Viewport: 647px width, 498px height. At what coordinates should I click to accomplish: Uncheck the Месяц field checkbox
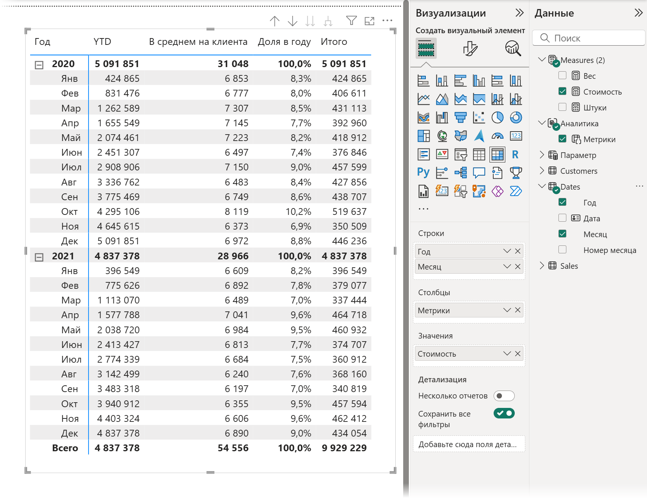coord(562,234)
